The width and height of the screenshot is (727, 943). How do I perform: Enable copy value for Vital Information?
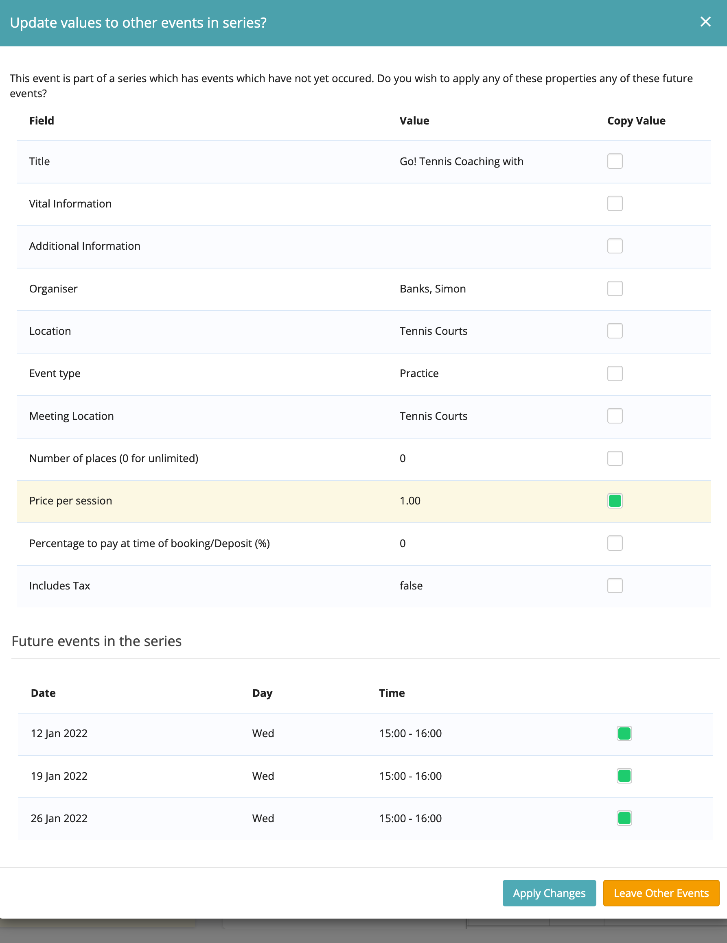tap(614, 203)
